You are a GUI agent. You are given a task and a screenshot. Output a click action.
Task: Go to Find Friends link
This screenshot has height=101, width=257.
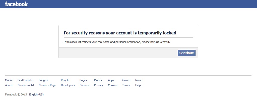[x=25, y=80]
